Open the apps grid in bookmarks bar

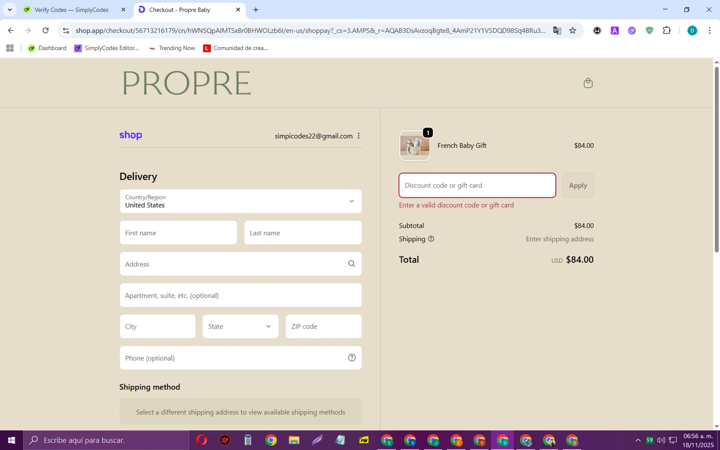tap(10, 48)
